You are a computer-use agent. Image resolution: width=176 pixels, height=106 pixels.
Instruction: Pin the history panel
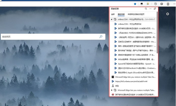pyautogui.click(x=155, y=9)
